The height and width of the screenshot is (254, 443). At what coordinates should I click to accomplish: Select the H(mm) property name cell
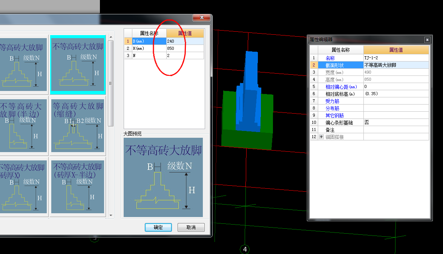click(x=149, y=48)
